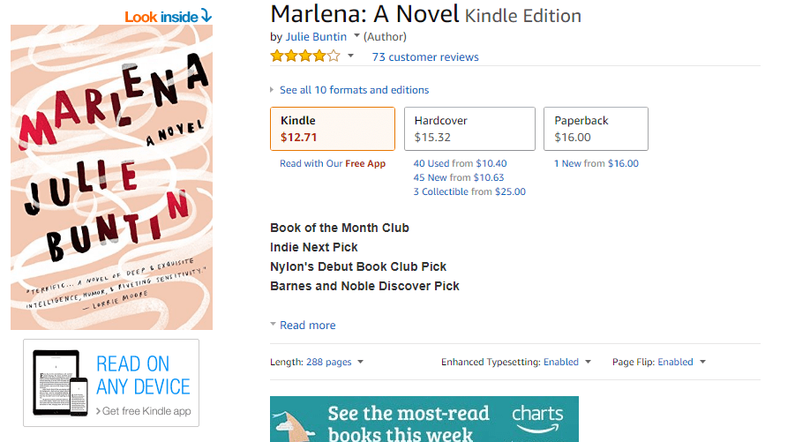Select the Paperback format option
The width and height of the screenshot is (795, 442).
[600, 129]
